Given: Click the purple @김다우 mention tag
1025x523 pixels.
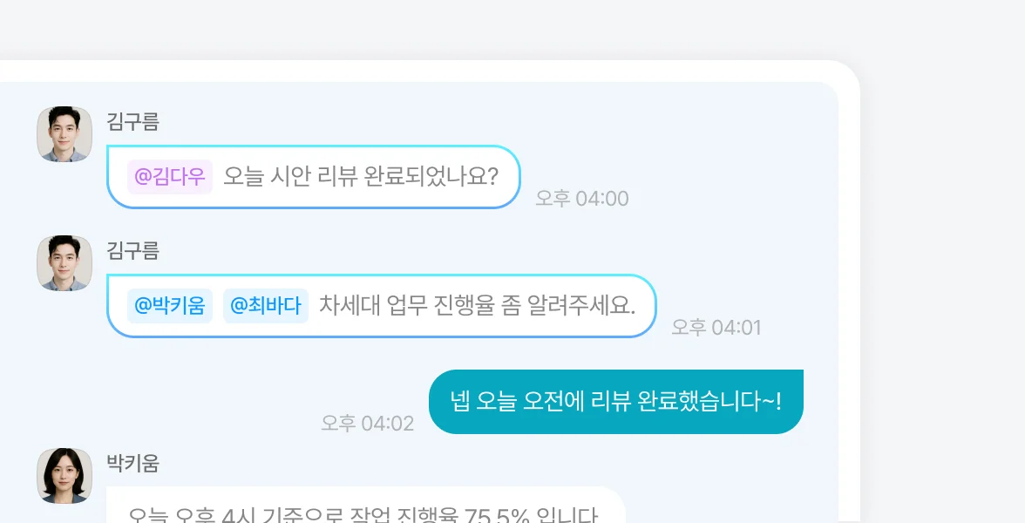Looking at the screenshot, I should coord(170,177).
